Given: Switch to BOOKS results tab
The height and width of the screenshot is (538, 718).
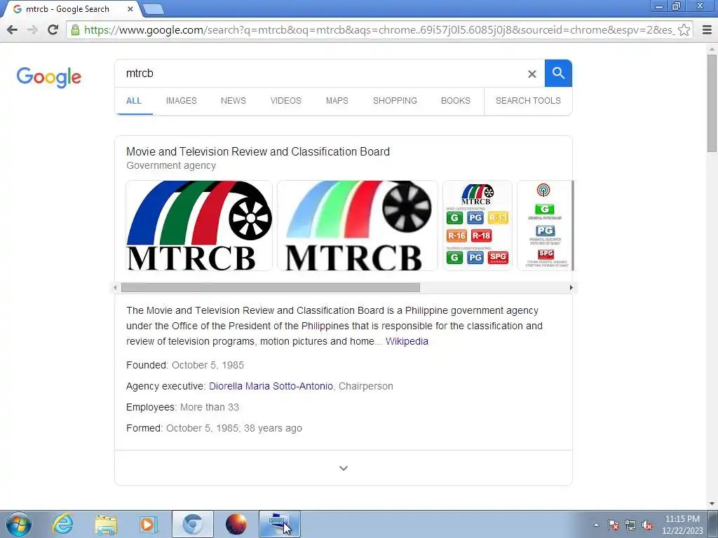Looking at the screenshot, I should pyautogui.click(x=456, y=101).
